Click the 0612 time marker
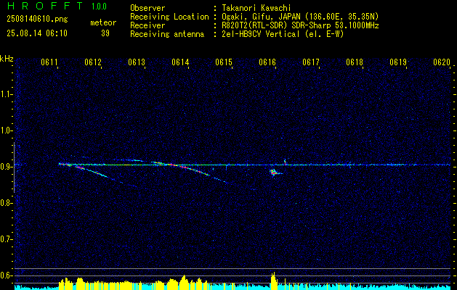This screenshot has height=290, width=457. [93, 62]
